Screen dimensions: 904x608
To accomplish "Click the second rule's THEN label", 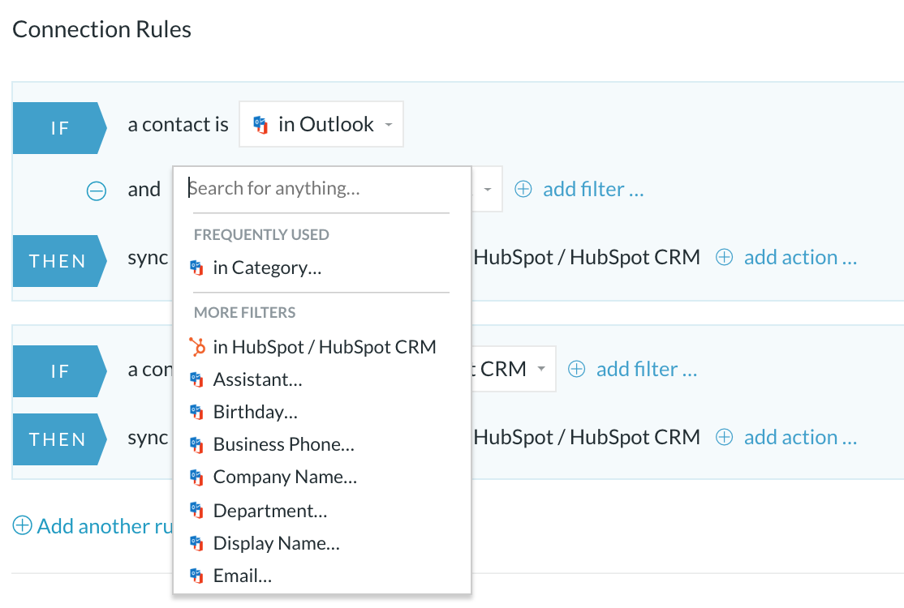I will 60,439.
